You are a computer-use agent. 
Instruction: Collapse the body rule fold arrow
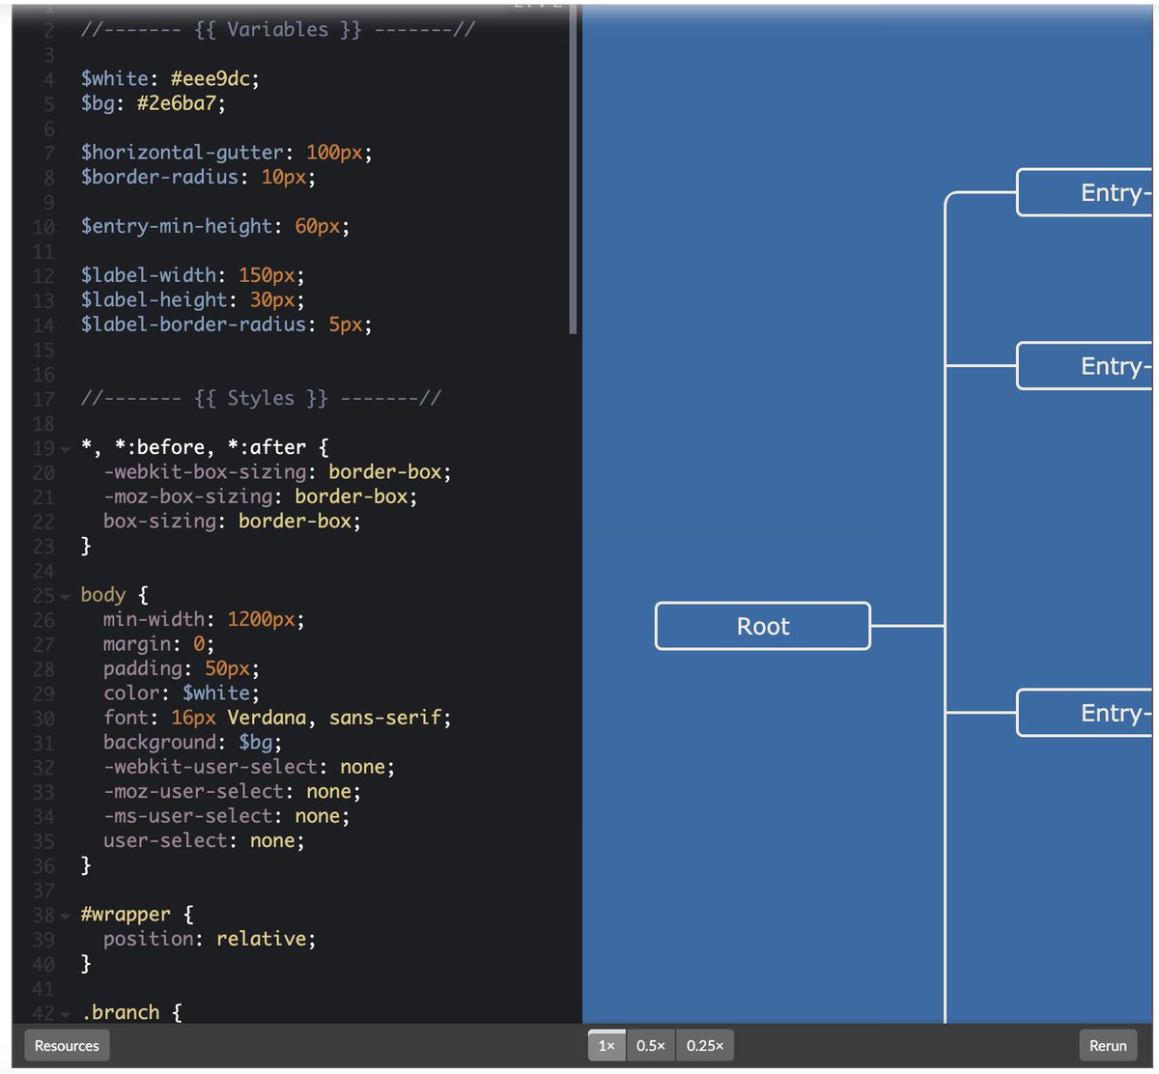[x=65, y=597]
